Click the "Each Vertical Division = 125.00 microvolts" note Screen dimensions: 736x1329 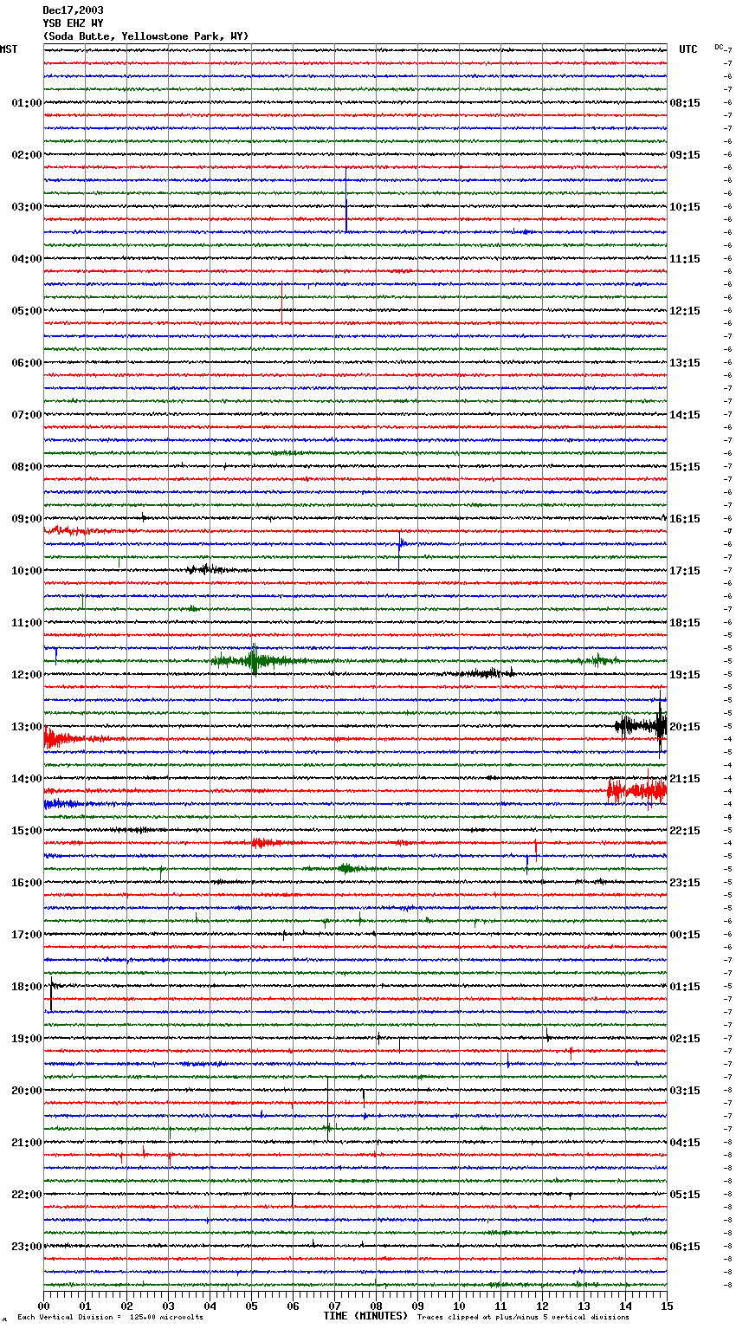click(110, 1318)
